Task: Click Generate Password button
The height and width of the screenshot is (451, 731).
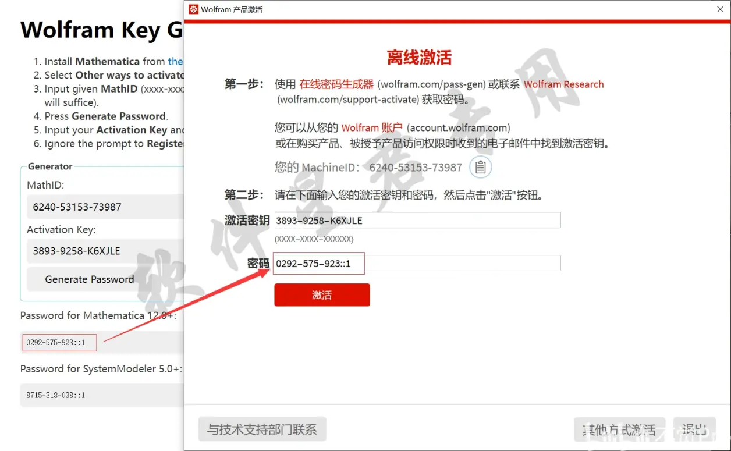Action: tap(90, 279)
